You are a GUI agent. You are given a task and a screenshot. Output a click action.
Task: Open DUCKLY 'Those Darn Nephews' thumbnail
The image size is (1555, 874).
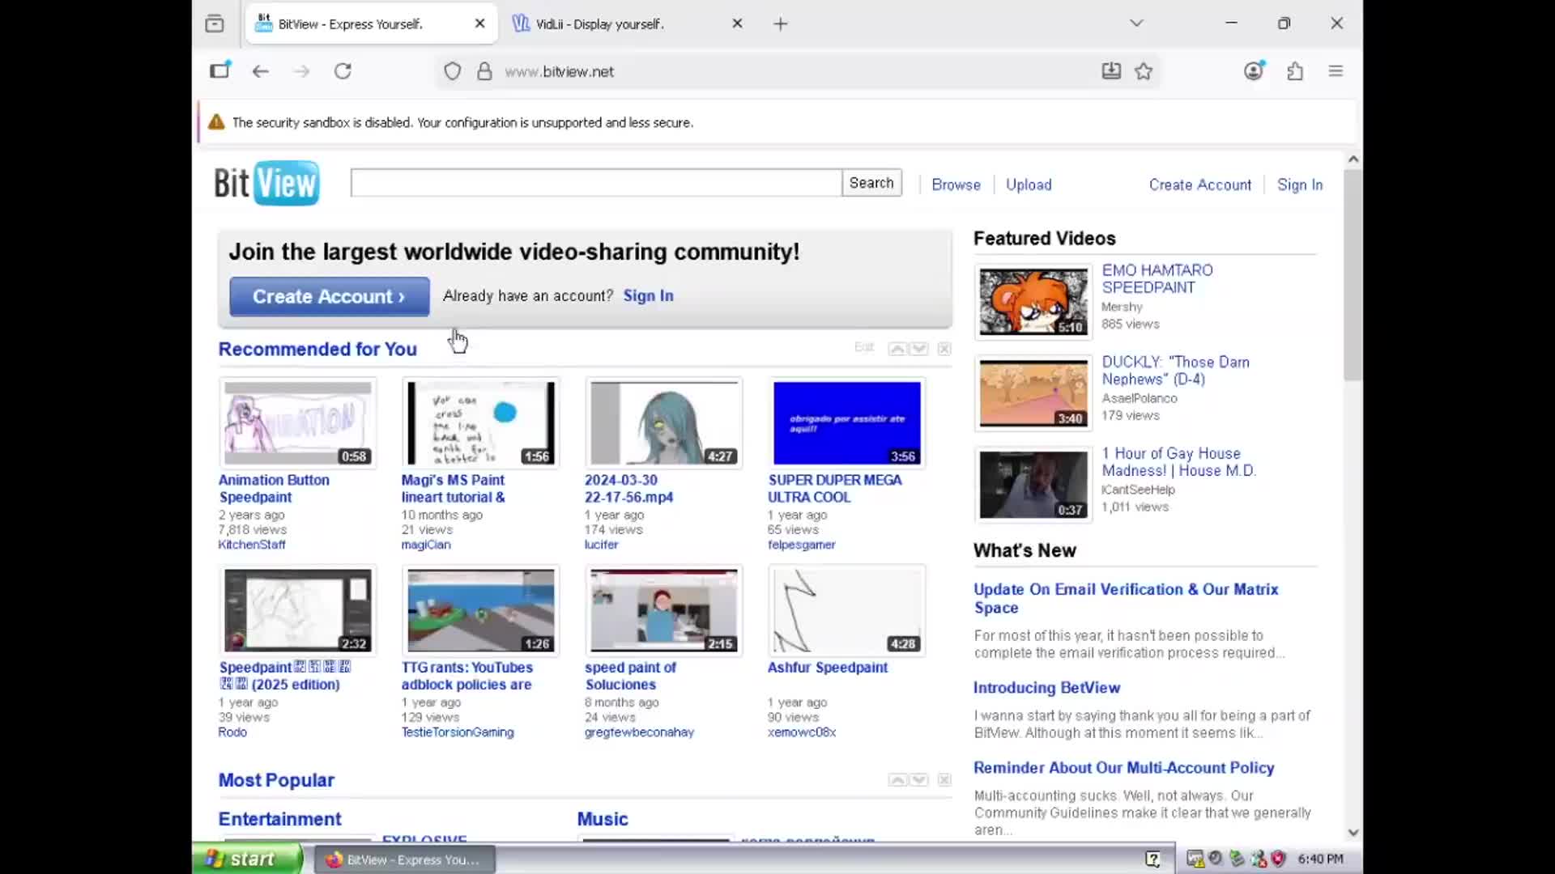pos(1033,393)
